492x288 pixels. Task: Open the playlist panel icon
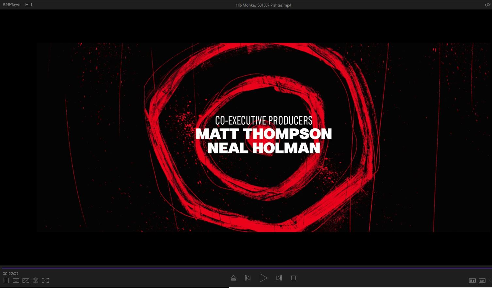[x=6, y=280]
